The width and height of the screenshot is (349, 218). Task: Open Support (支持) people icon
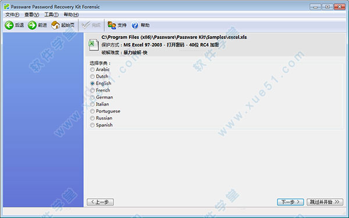coord(112,25)
